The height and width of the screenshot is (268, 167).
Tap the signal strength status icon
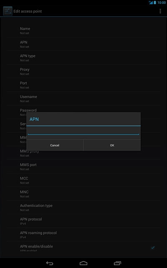coord(151,3)
